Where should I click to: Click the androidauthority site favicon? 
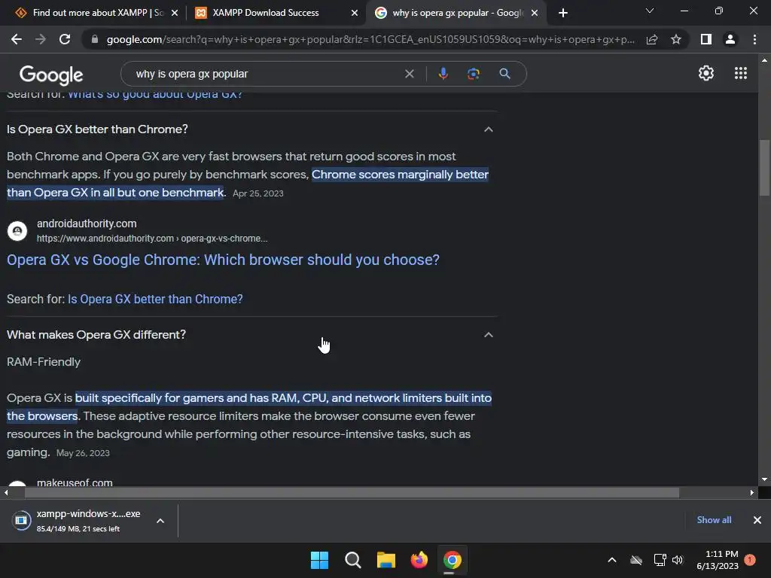(17, 230)
